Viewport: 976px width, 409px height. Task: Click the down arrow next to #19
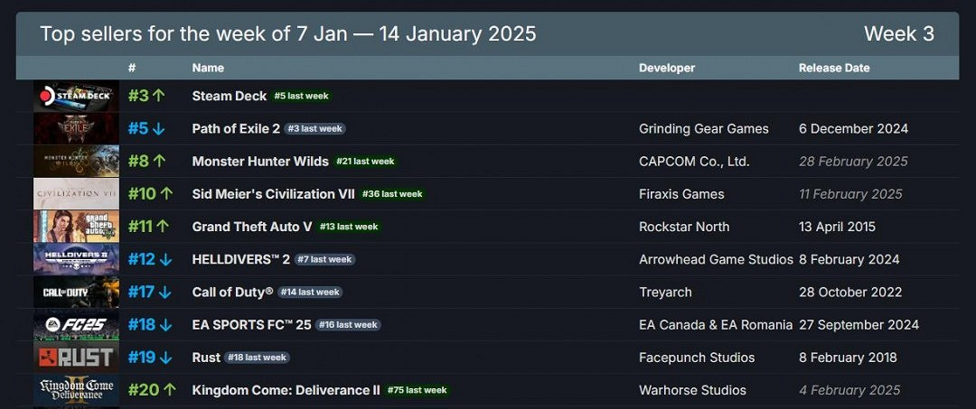[x=165, y=358]
